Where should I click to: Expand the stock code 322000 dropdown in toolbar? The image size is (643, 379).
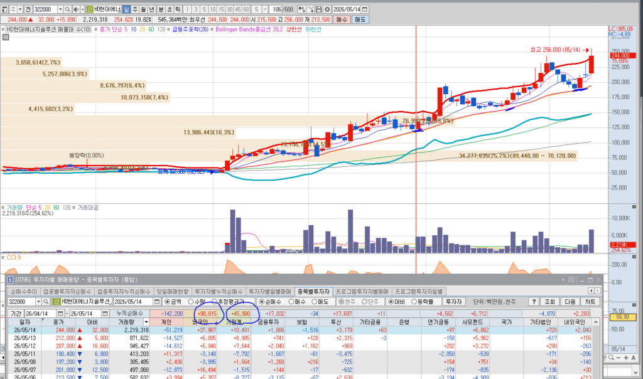point(60,9)
